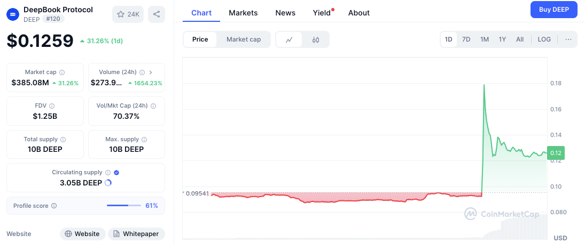This screenshot has width=585, height=243.
Task: Switch to the Yield tab
Action: tap(322, 13)
